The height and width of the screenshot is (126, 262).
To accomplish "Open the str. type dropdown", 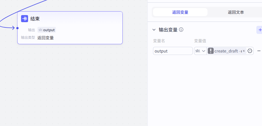I will [x=200, y=51].
